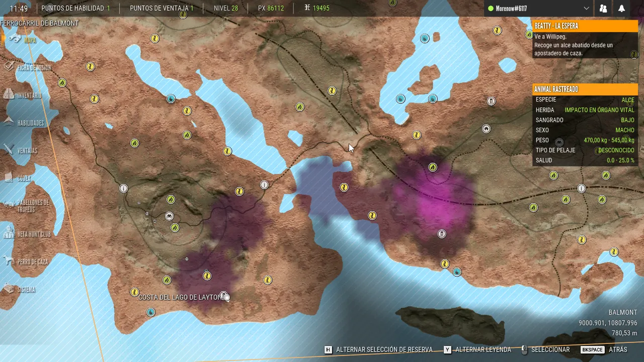The image size is (644, 362).
Task: Select feed zone marker inside bright magenta zone
Action: pos(433,167)
